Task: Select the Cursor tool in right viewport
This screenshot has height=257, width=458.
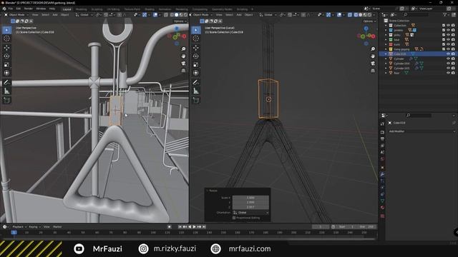Action: (x=195, y=39)
